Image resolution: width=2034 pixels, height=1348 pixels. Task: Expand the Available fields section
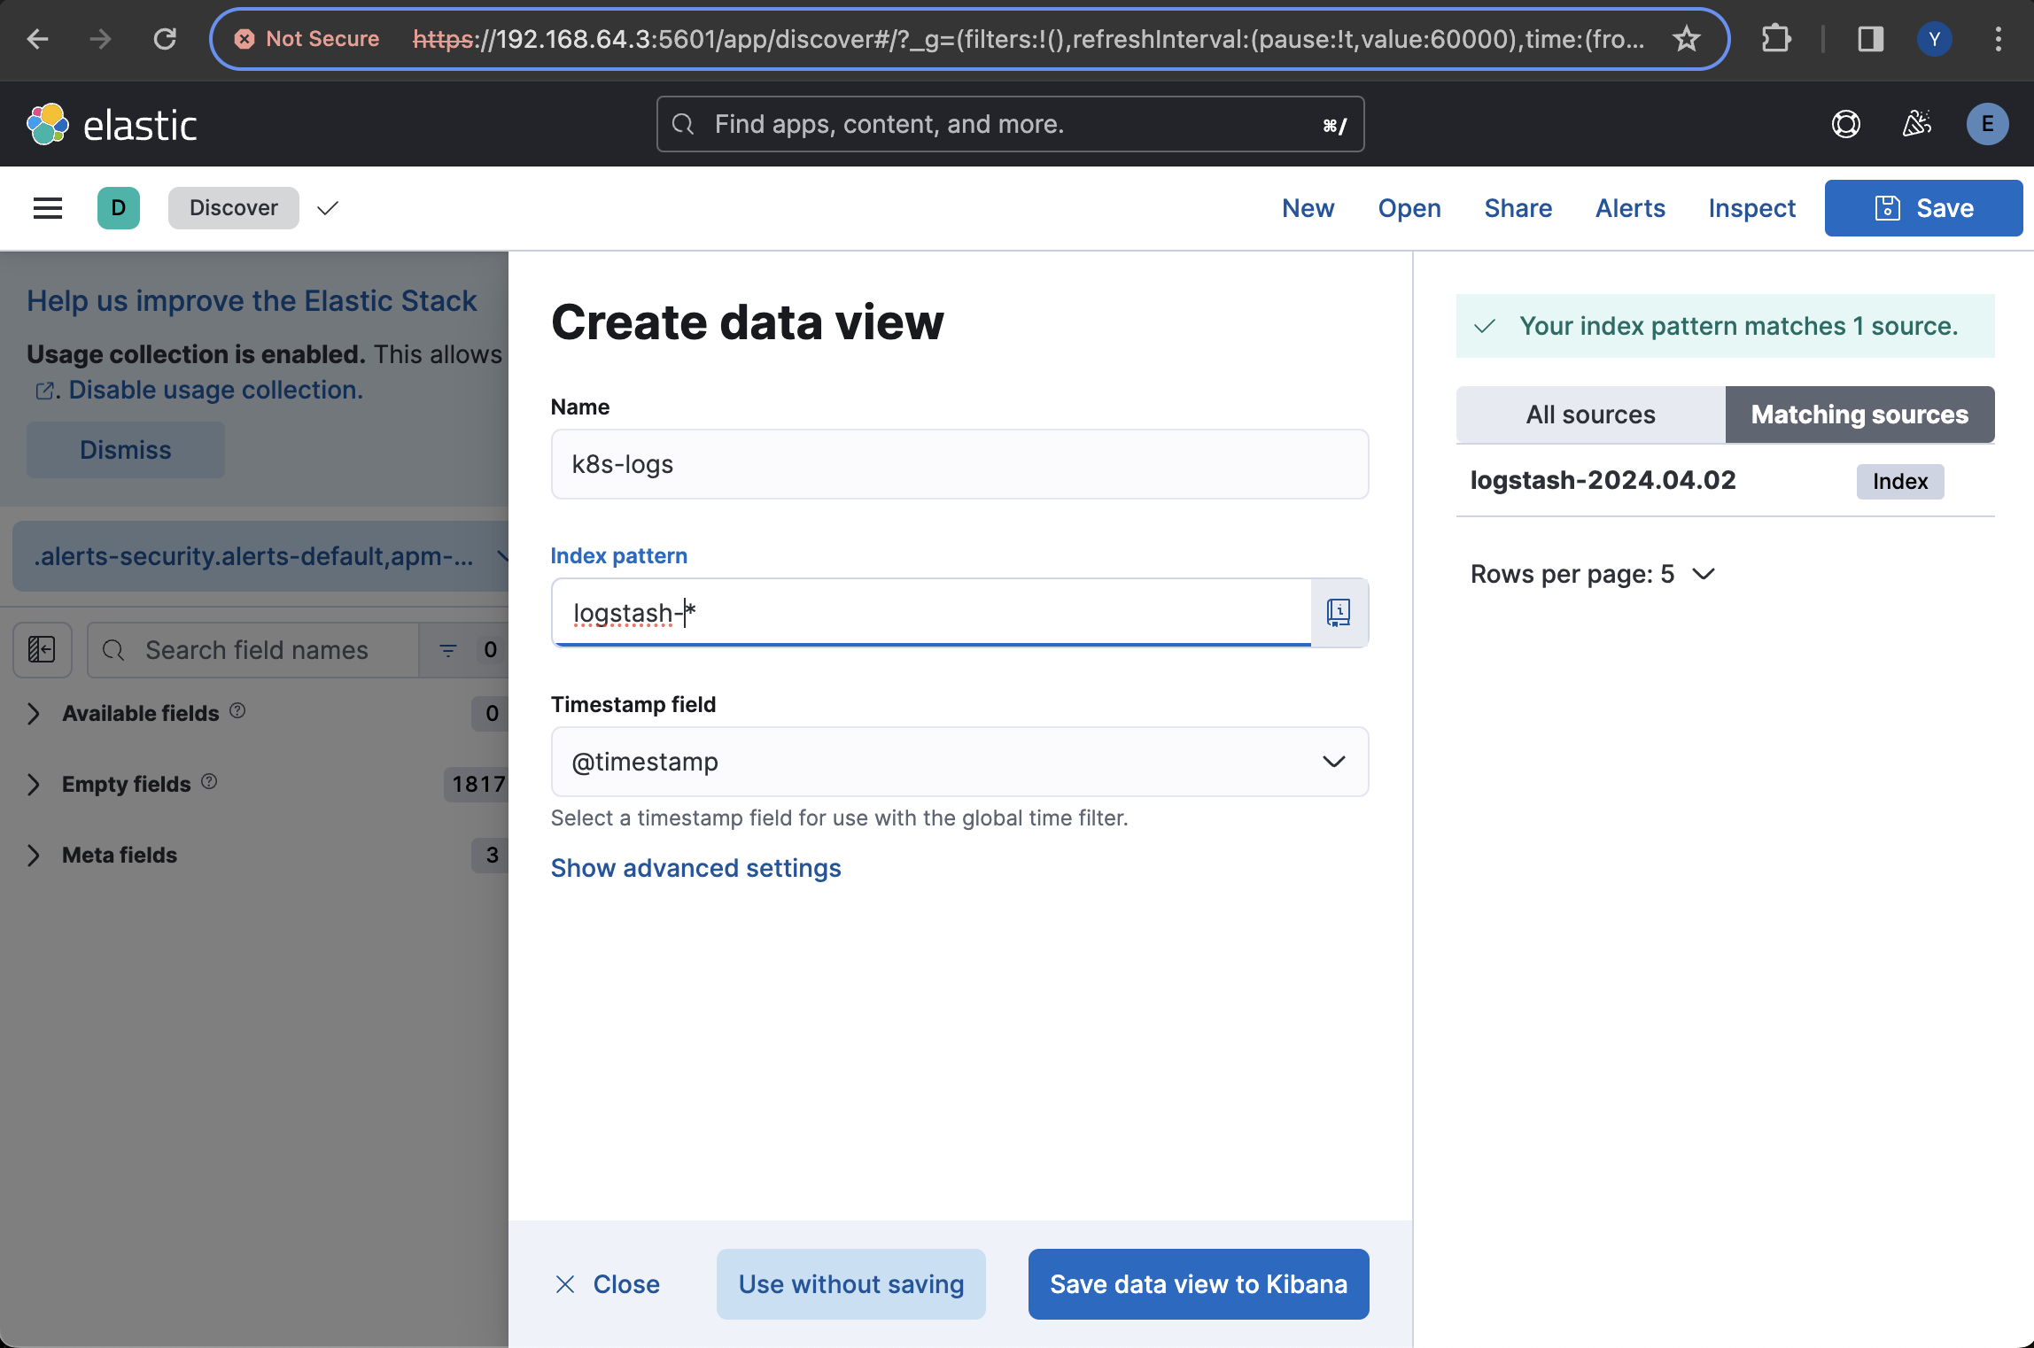34,714
